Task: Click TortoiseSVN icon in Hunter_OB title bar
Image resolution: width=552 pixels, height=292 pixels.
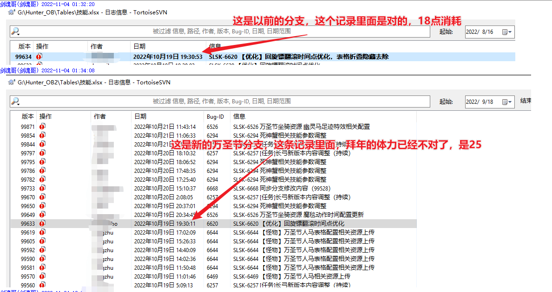Action: [x=11, y=13]
